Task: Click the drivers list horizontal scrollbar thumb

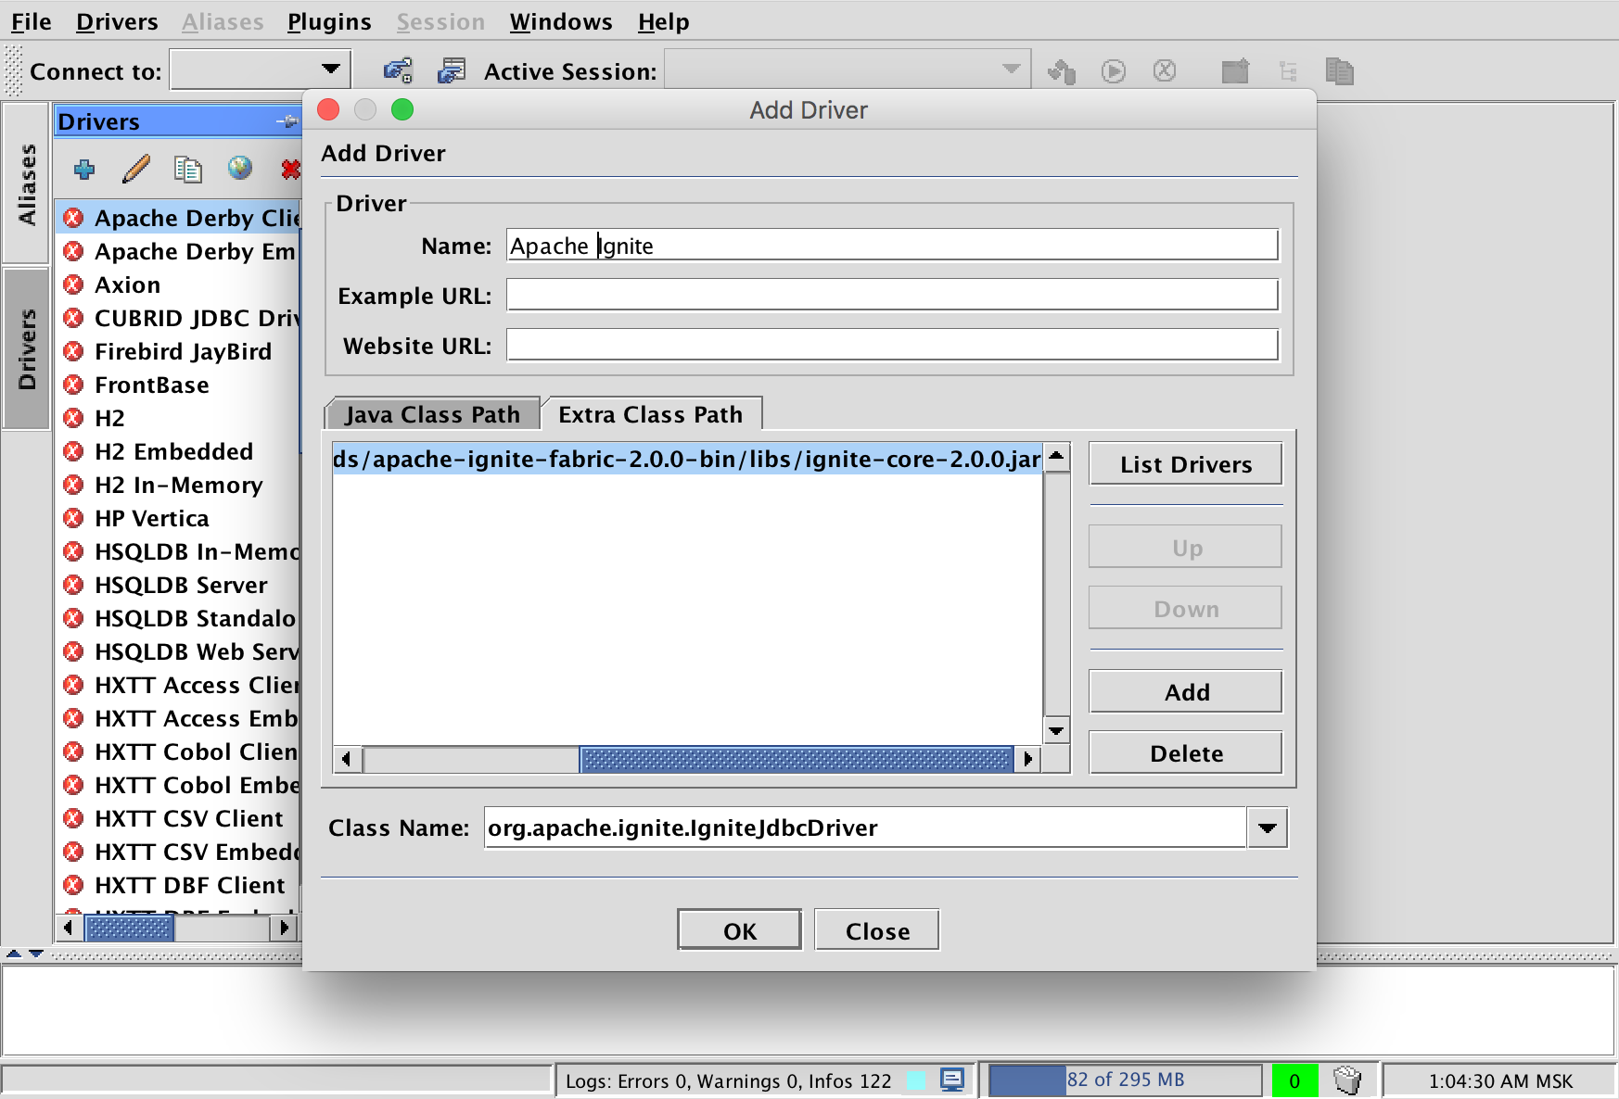Action: point(129,927)
